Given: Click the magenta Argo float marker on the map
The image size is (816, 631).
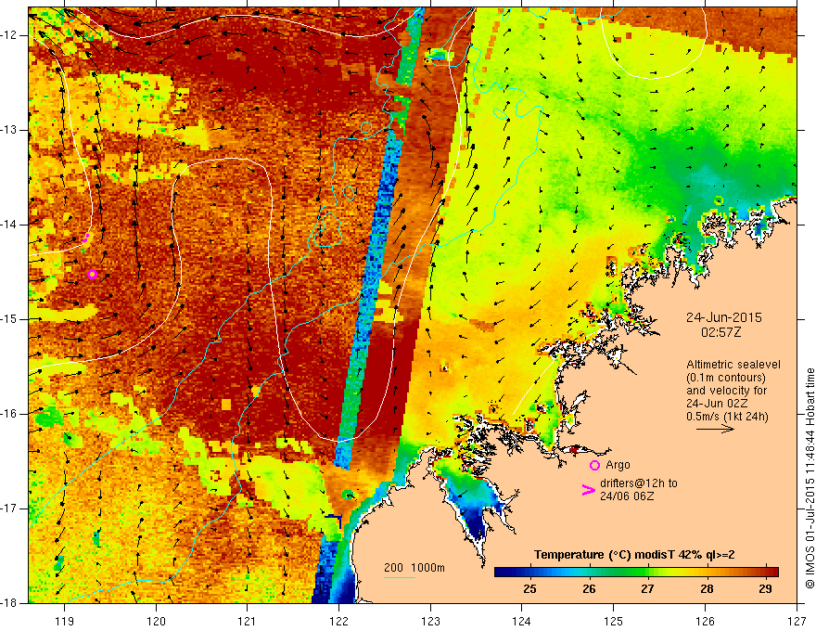Looking at the screenshot, I should tap(92, 274).
